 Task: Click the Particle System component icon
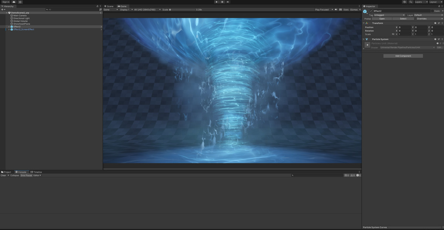point(367,39)
